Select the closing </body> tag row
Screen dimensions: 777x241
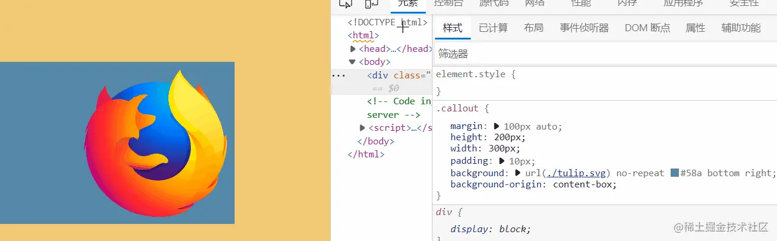coord(376,141)
